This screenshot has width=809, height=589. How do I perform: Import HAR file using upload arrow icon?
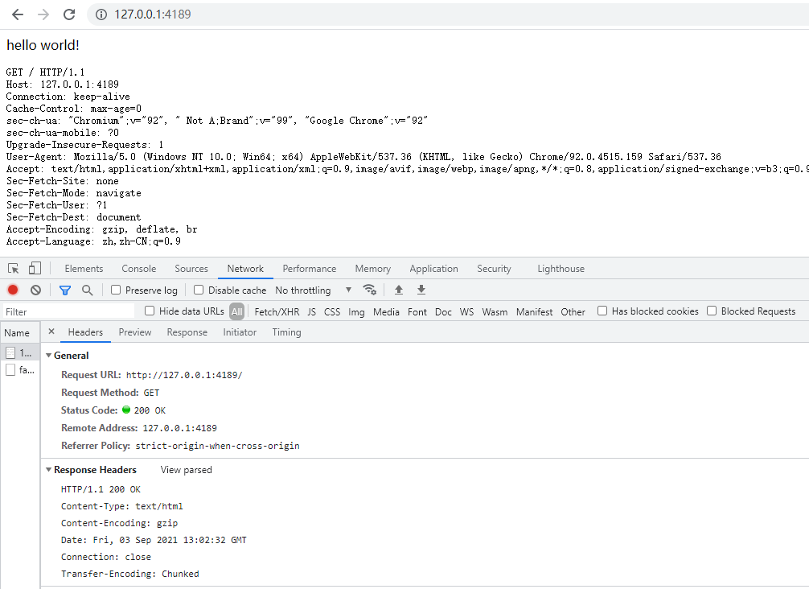(399, 290)
